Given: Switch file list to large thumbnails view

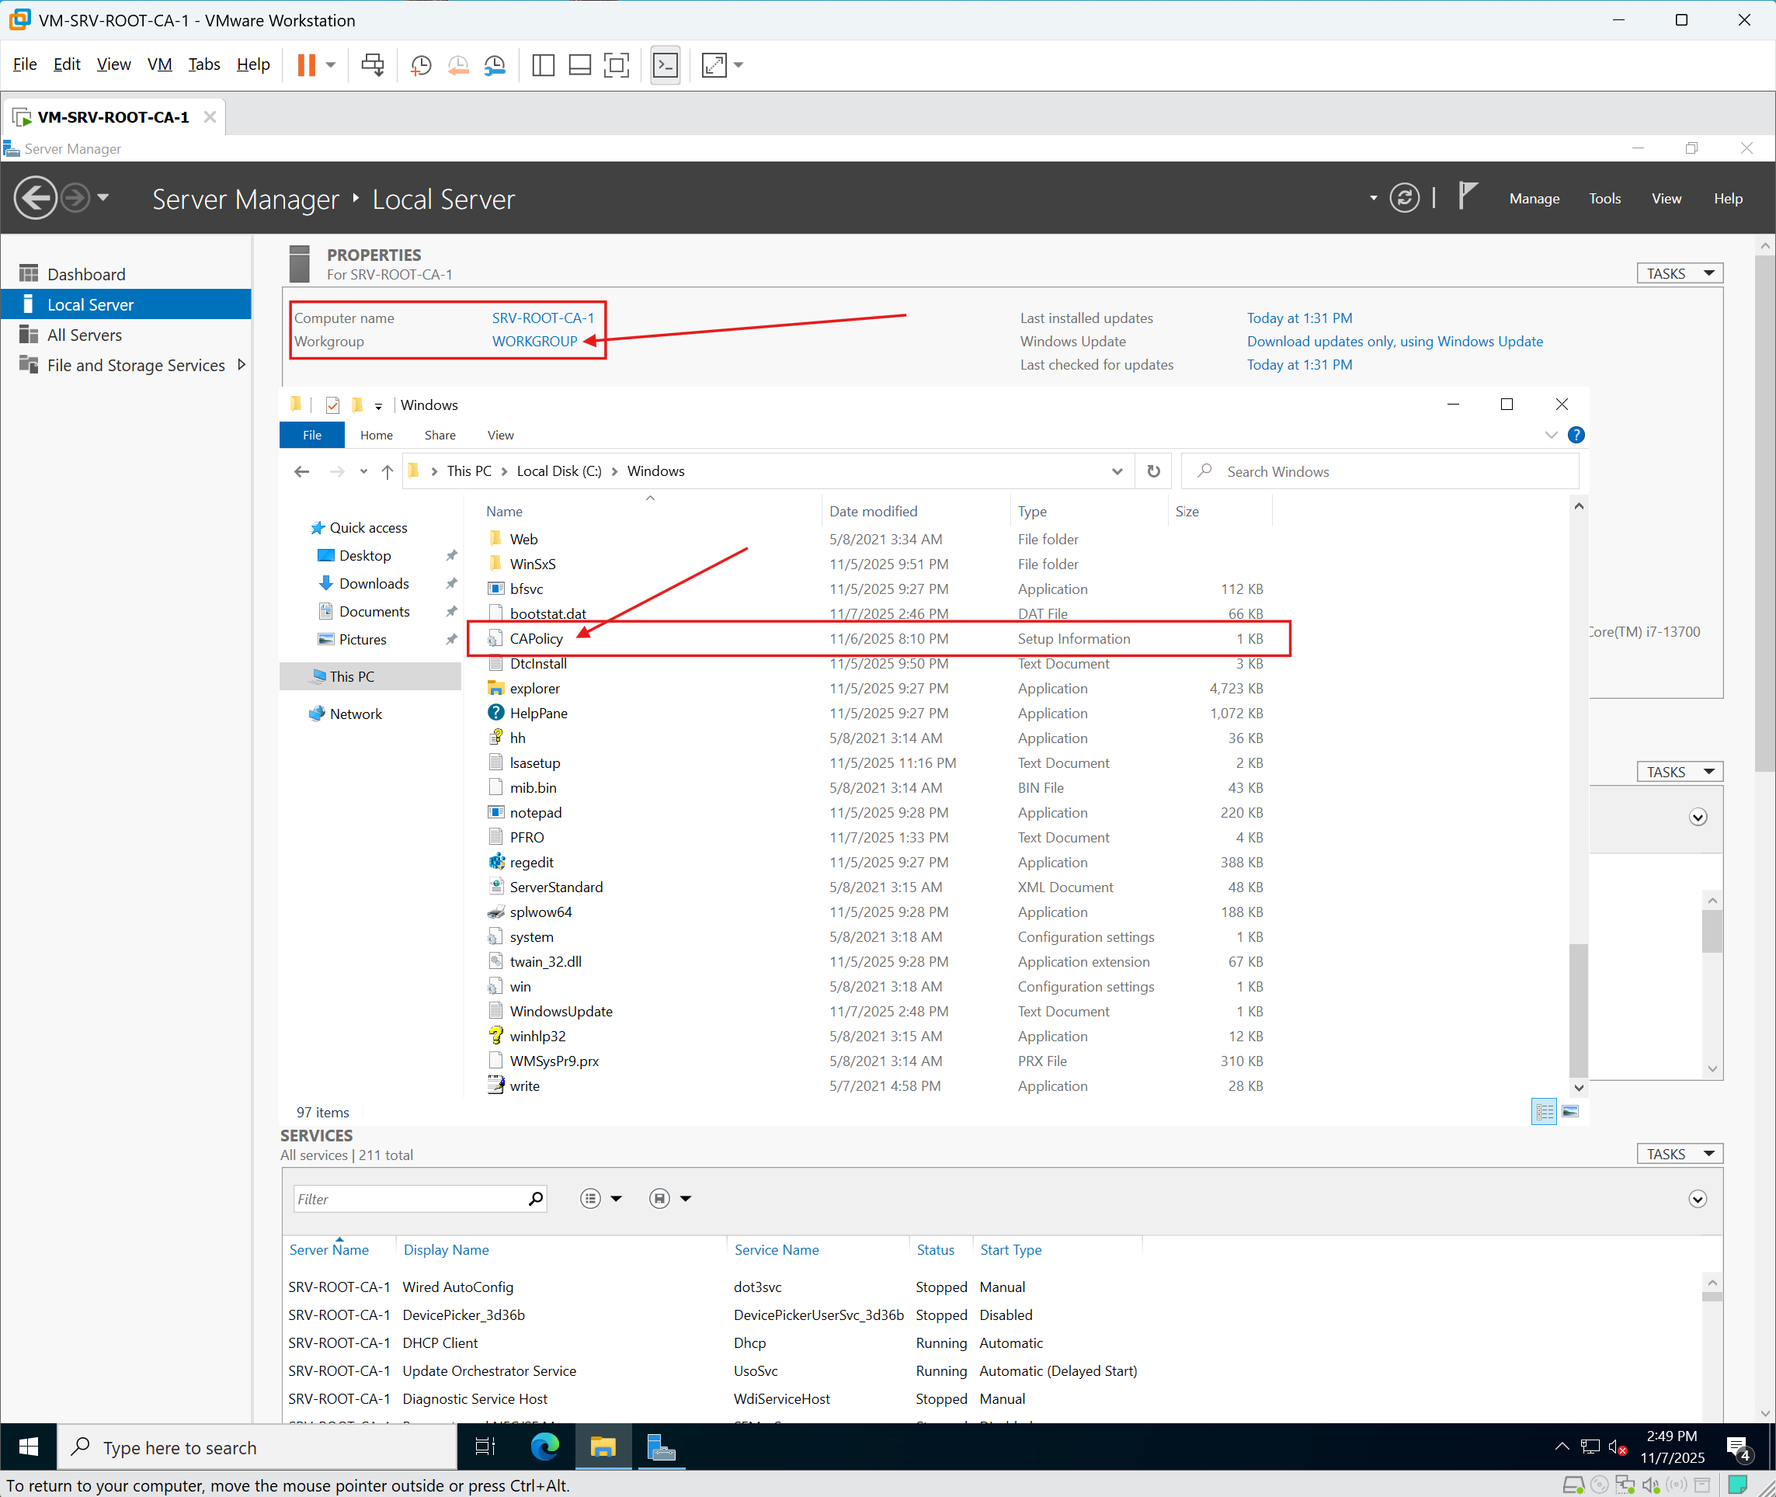Looking at the screenshot, I should tap(1571, 1111).
